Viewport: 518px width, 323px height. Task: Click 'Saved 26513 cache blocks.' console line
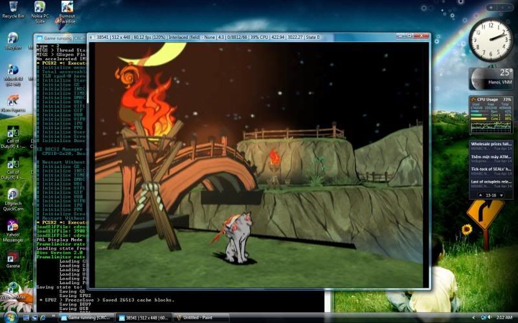pos(137,300)
